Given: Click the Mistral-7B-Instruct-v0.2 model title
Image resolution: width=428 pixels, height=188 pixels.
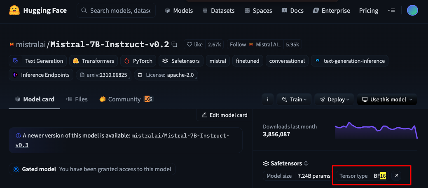Looking at the screenshot, I should pos(110,45).
